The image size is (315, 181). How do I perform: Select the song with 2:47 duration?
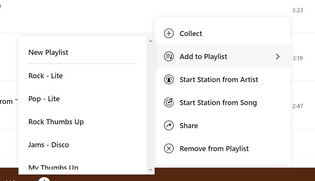coord(297,106)
